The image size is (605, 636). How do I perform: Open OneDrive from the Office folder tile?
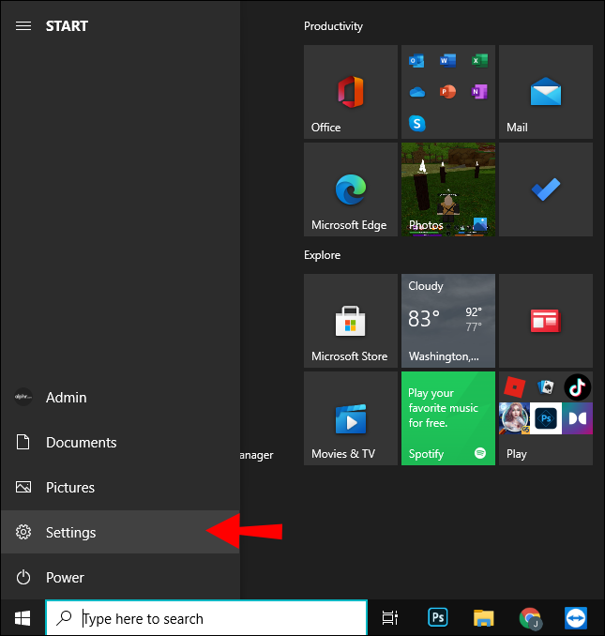(416, 93)
